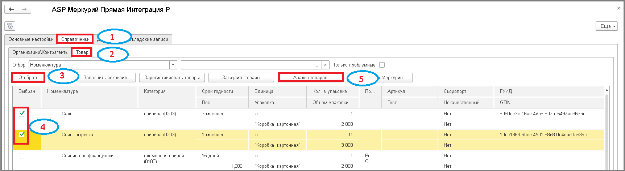Click the Срок годности column header
This screenshot has width=625, height=171.
pos(222,91)
